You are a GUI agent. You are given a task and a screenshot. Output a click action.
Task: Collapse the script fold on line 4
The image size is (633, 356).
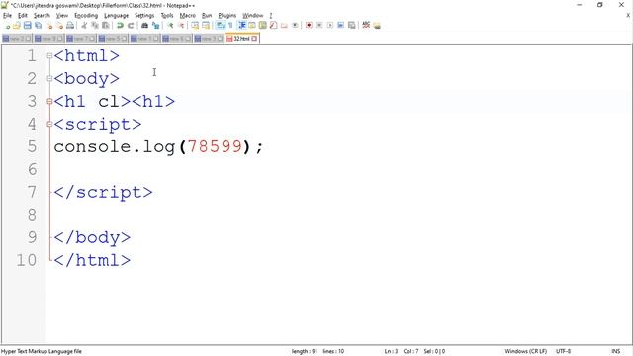point(49,124)
